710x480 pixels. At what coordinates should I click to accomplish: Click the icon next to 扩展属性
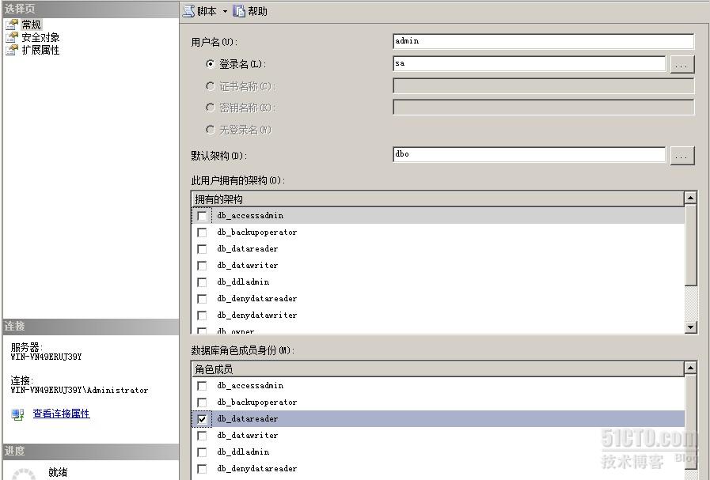click(x=12, y=50)
